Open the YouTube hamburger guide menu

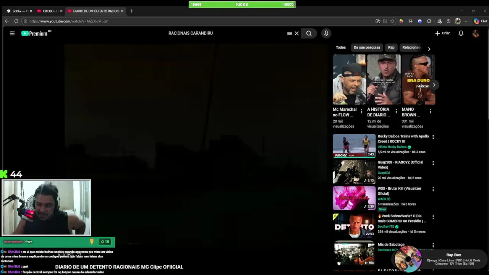12,33
